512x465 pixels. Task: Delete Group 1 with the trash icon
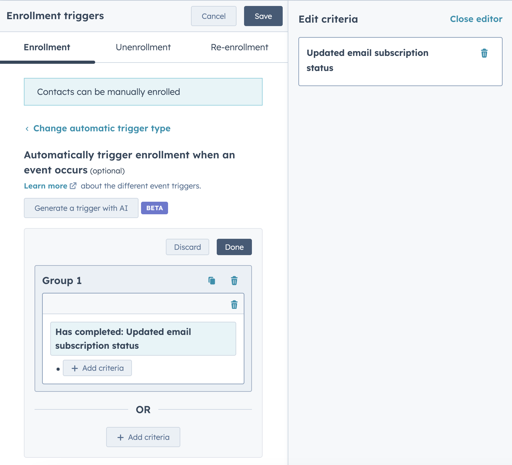pyautogui.click(x=234, y=281)
